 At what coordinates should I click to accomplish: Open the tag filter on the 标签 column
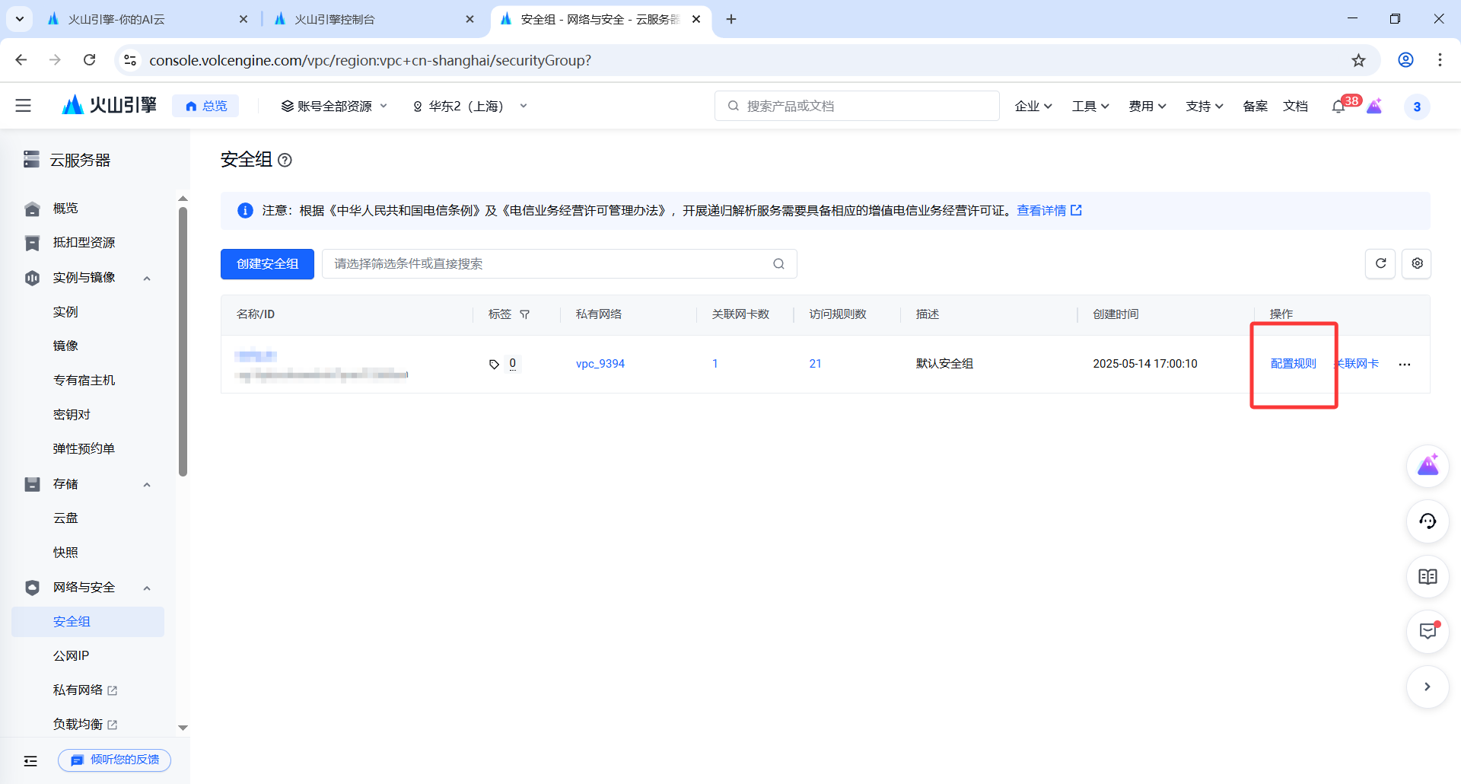(526, 314)
